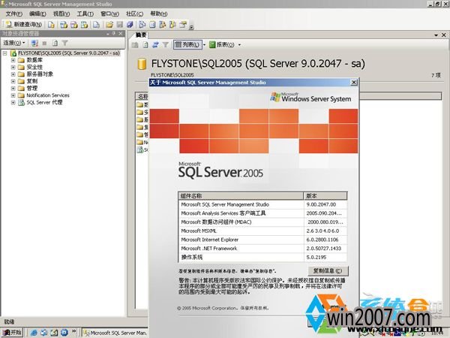The height and width of the screenshot is (338, 450).
Task: Click the Properties Window toolbar icon
Action: (x=183, y=25)
